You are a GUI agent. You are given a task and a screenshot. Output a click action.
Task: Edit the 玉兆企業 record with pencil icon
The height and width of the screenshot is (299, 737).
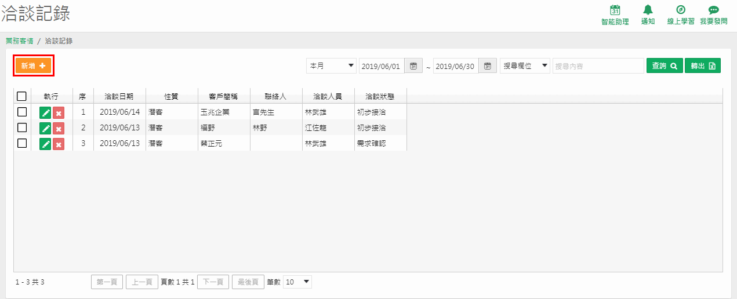(x=45, y=112)
